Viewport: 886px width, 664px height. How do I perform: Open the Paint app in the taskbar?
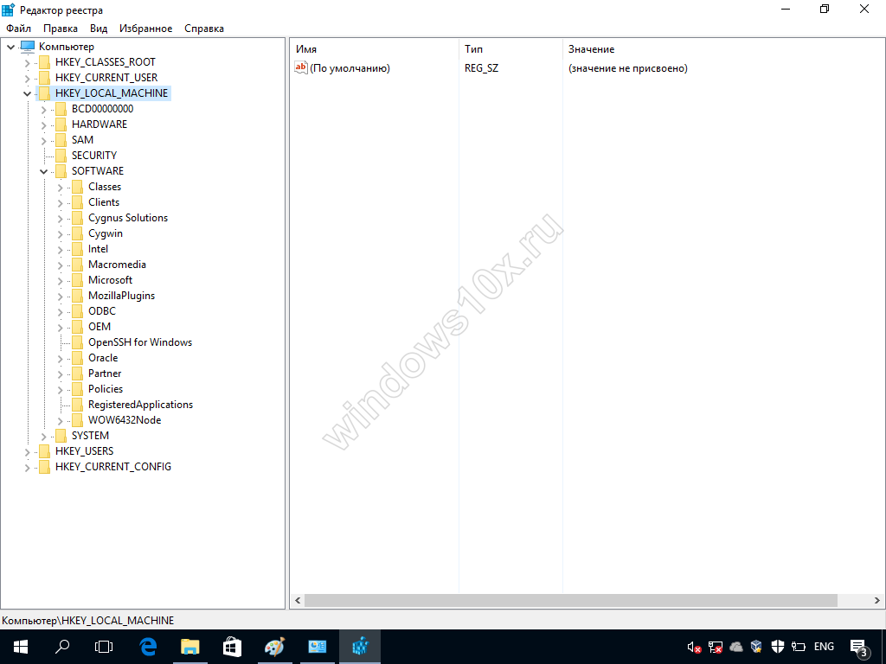click(x=273, y=647)
